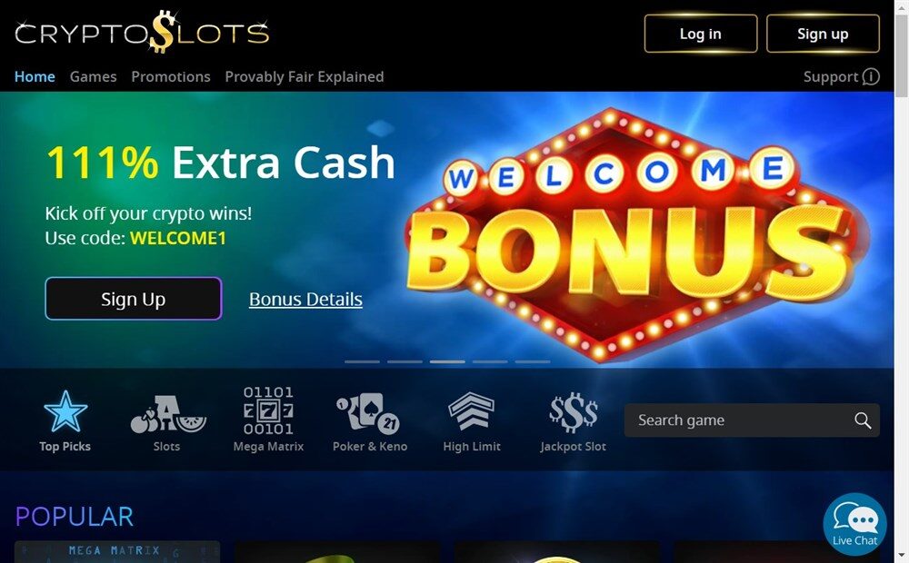Open the Bonus Details link
909x563 pixels.
[305, 299]
